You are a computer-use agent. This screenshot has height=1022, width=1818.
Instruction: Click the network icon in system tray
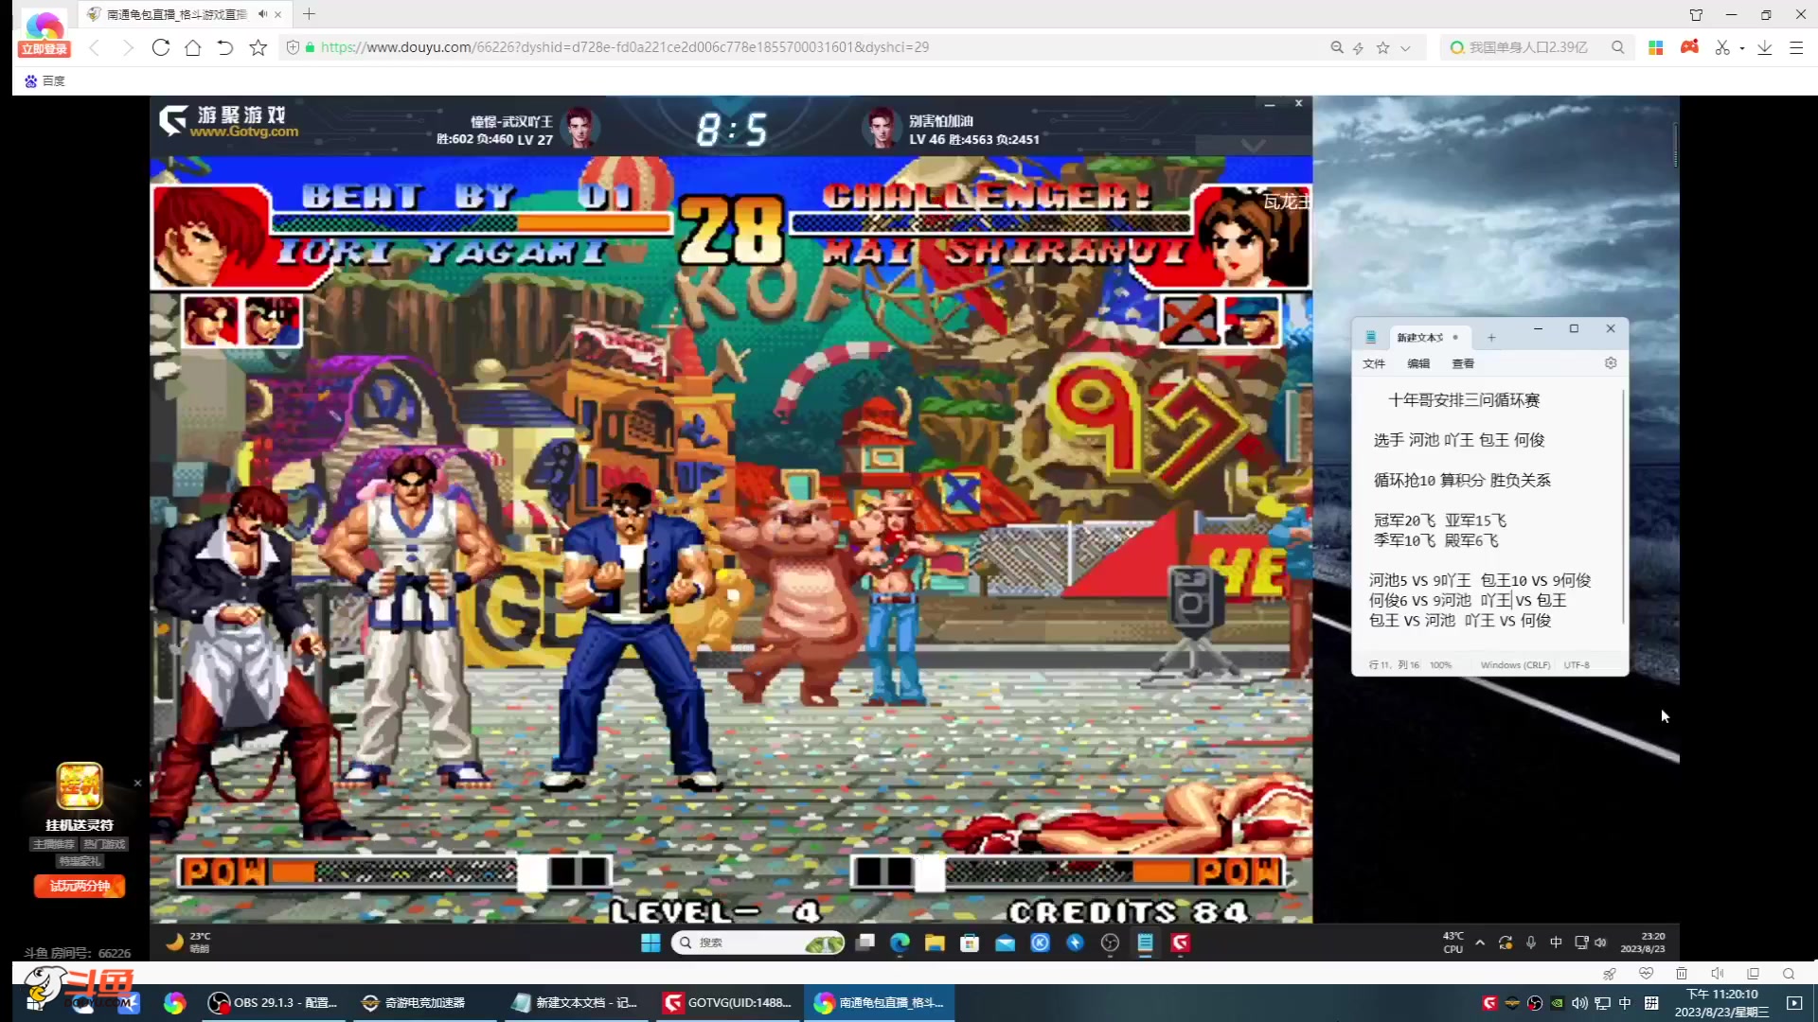[1602, 1003]
